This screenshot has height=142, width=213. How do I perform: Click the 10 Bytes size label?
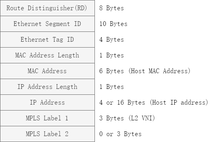[113, 24]
